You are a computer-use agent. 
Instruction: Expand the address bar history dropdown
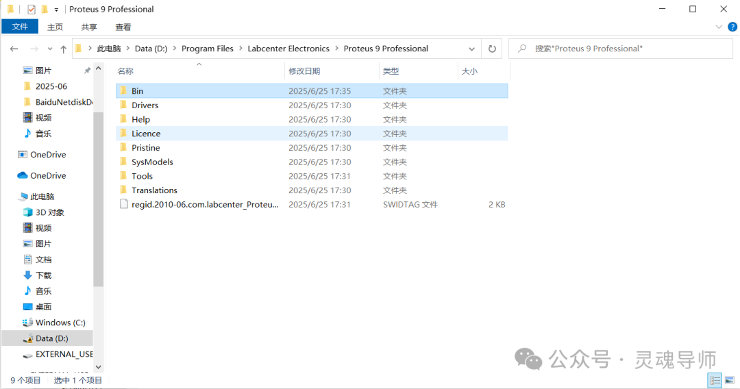471,49
